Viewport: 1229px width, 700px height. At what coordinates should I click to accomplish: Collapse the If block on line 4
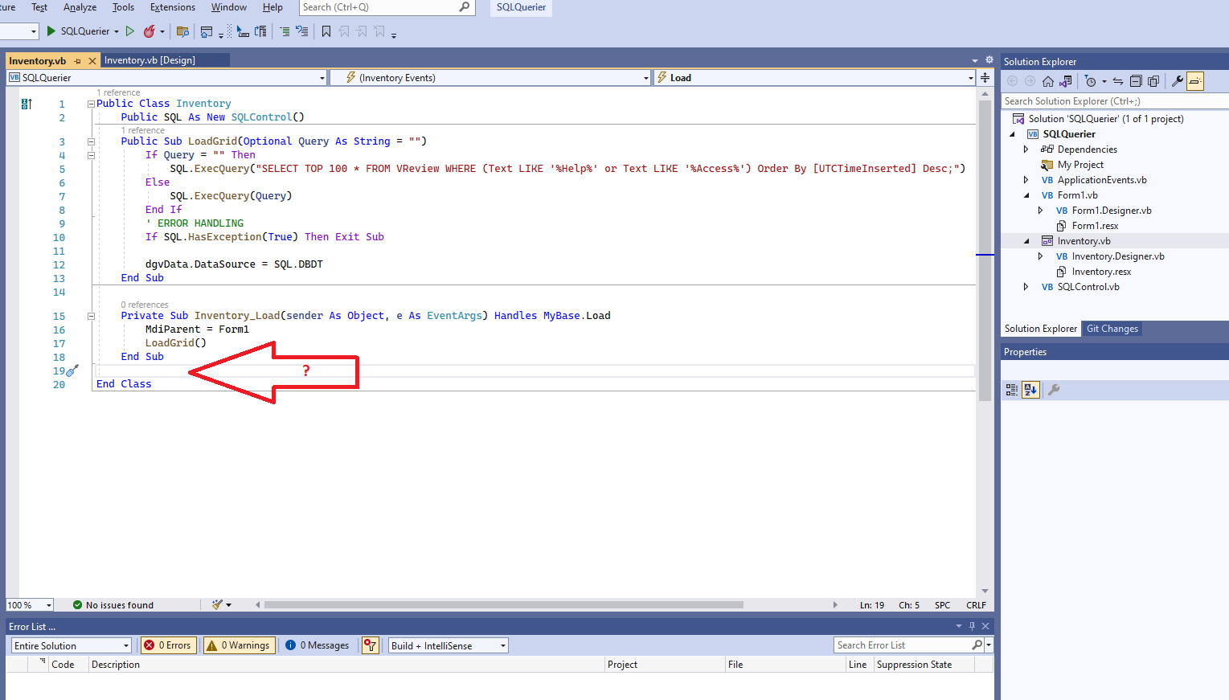(x=91, y=154)
